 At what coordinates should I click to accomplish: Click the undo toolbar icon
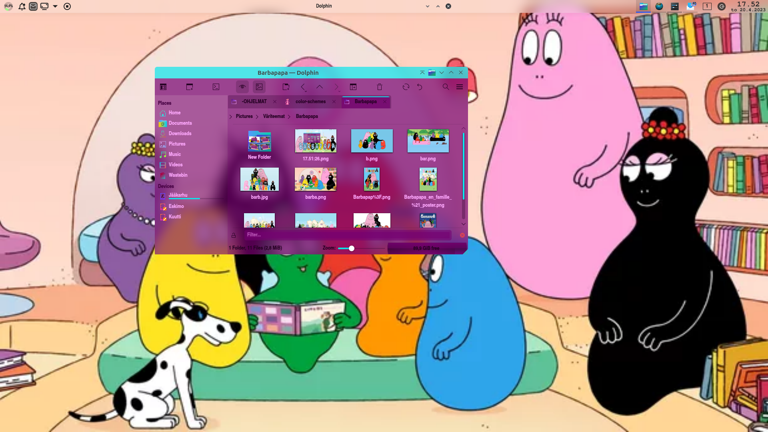point(420,87)
